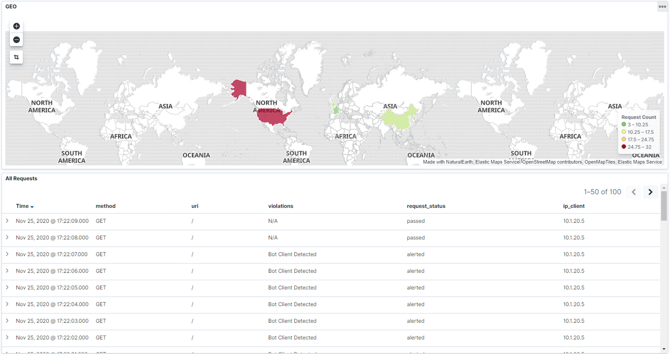The image size is (670, 354).
Task: Sort table by method column
Action: tap(105, 206)
